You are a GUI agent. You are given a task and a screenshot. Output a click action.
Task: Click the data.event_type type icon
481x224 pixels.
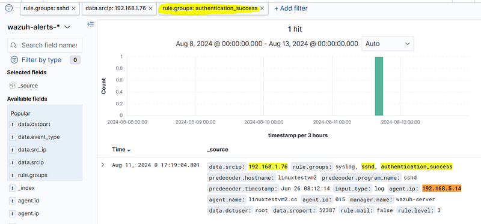(13, 137)
